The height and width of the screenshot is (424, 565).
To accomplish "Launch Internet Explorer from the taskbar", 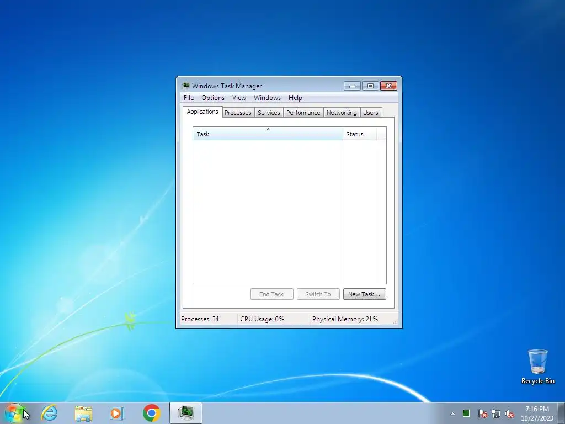I will click(49, 413).
